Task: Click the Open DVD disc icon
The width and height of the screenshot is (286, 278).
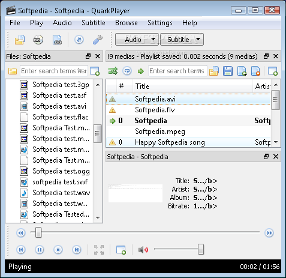Action: (38, 40)
